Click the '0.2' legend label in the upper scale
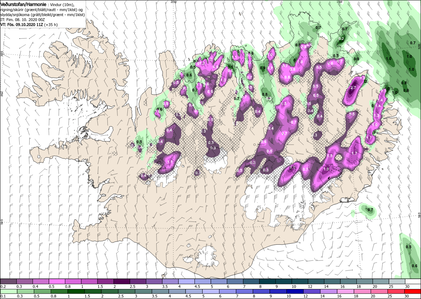 click(3, 286)
